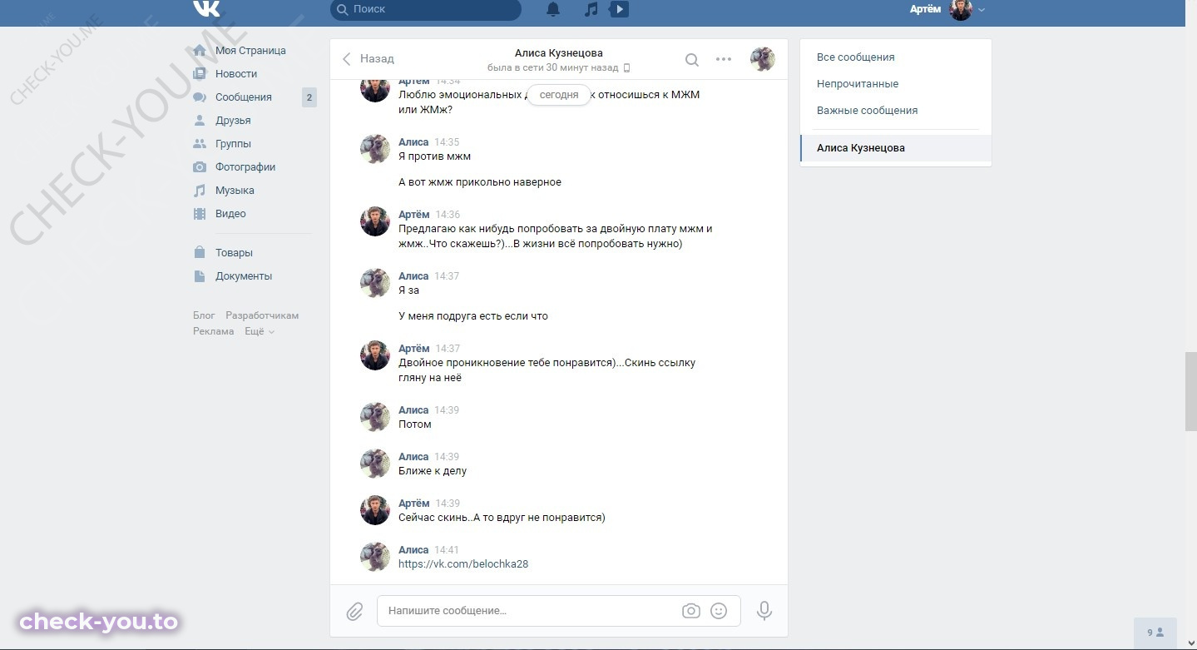Viewport: 1197px width, 650px height.
Task: Click the Документы file icon
Action: 200,276
